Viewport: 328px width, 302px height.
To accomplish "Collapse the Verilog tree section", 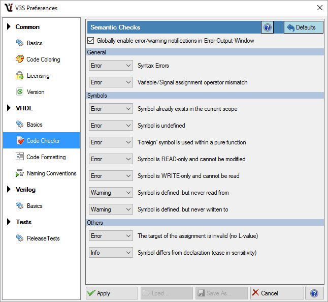I will tap(9, 189).
